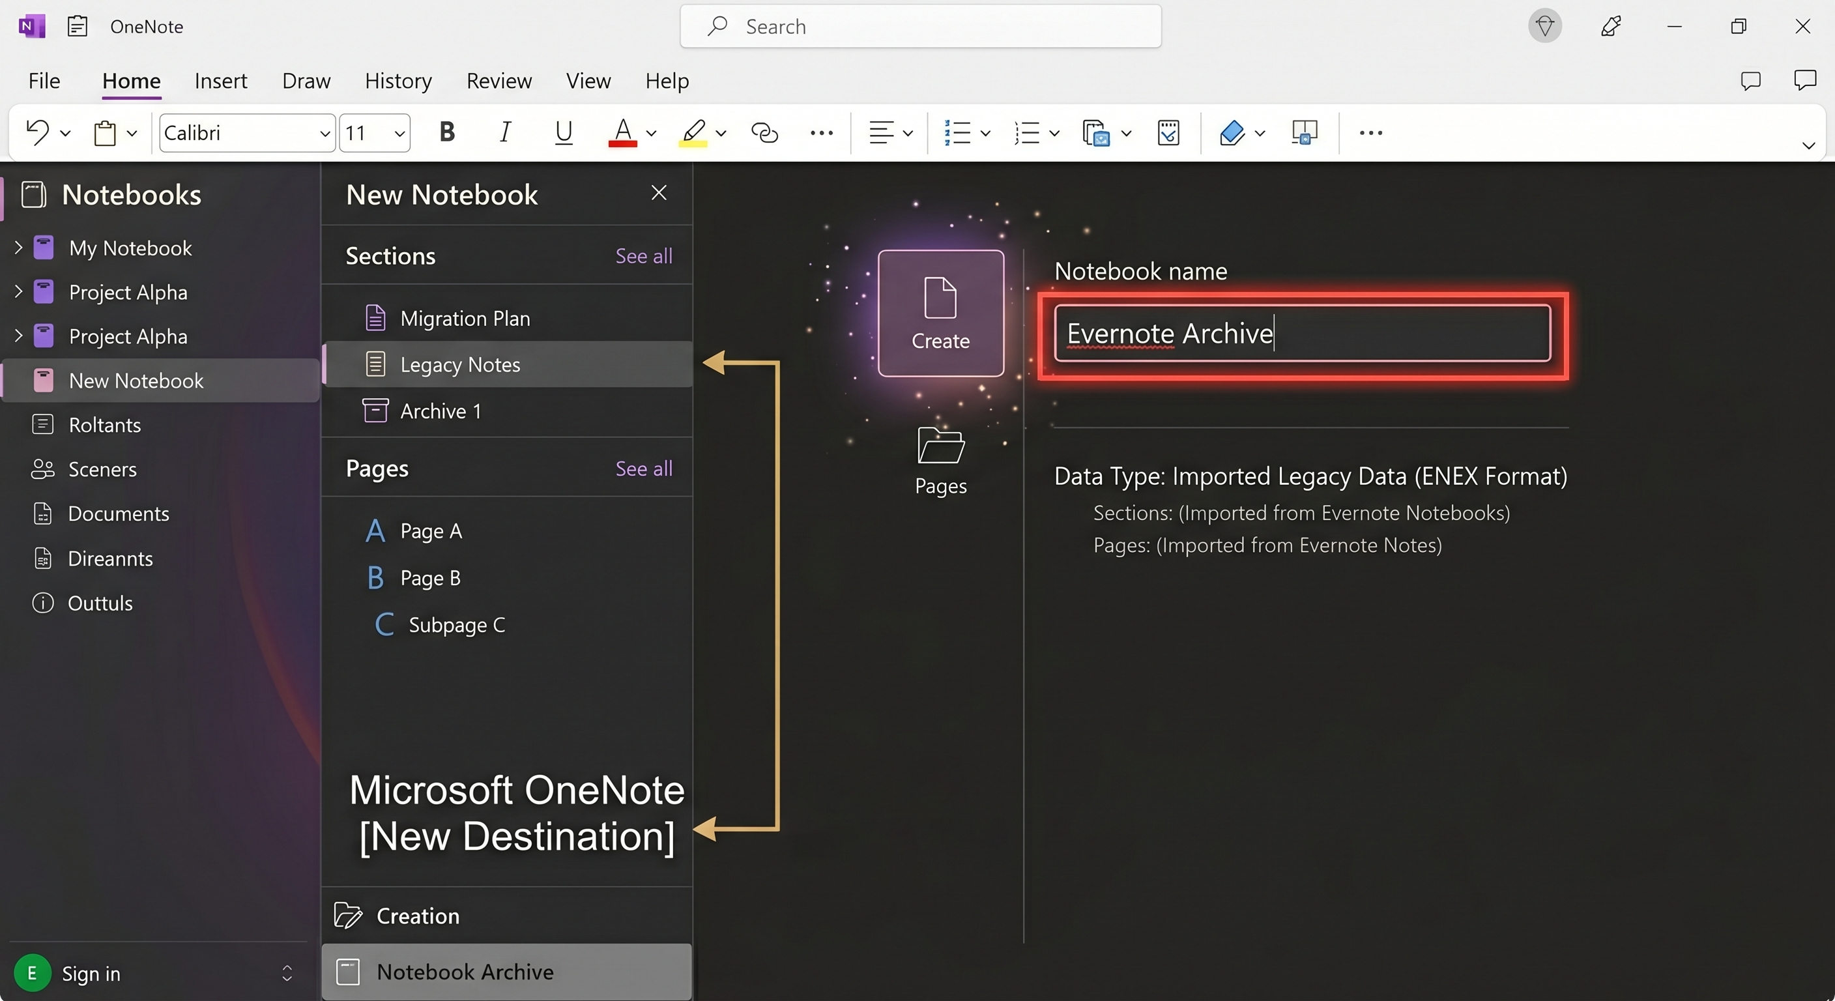Viewport: 1835px width, 1001px height.
Task: Click the screen clipping icon in the ribbon
Action: coord(1305,132)
